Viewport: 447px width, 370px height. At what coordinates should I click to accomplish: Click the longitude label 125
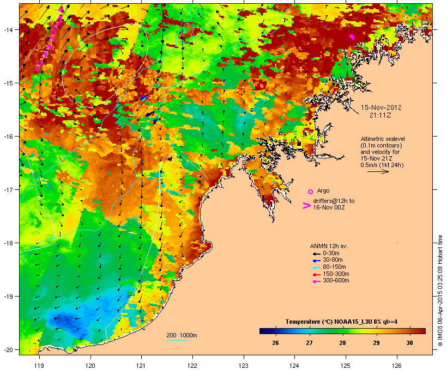(x=346, y=366)
